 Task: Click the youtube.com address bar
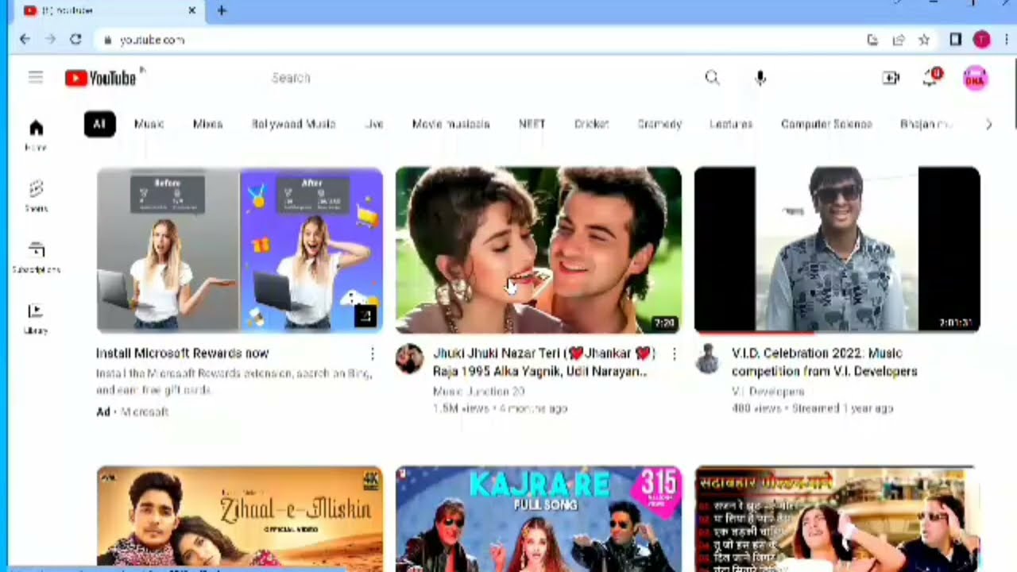pos(477,40)
